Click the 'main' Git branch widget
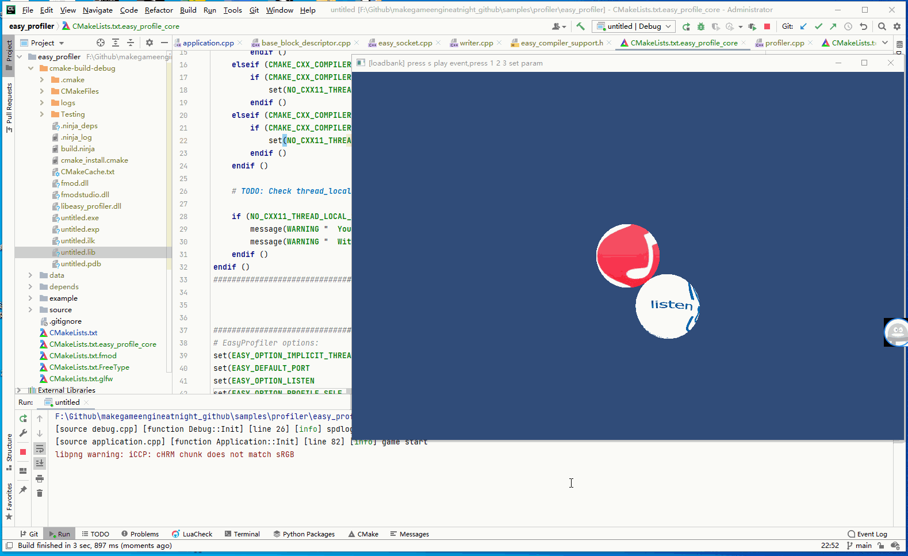This screenshot has height=556, width=908. [859, 546]
